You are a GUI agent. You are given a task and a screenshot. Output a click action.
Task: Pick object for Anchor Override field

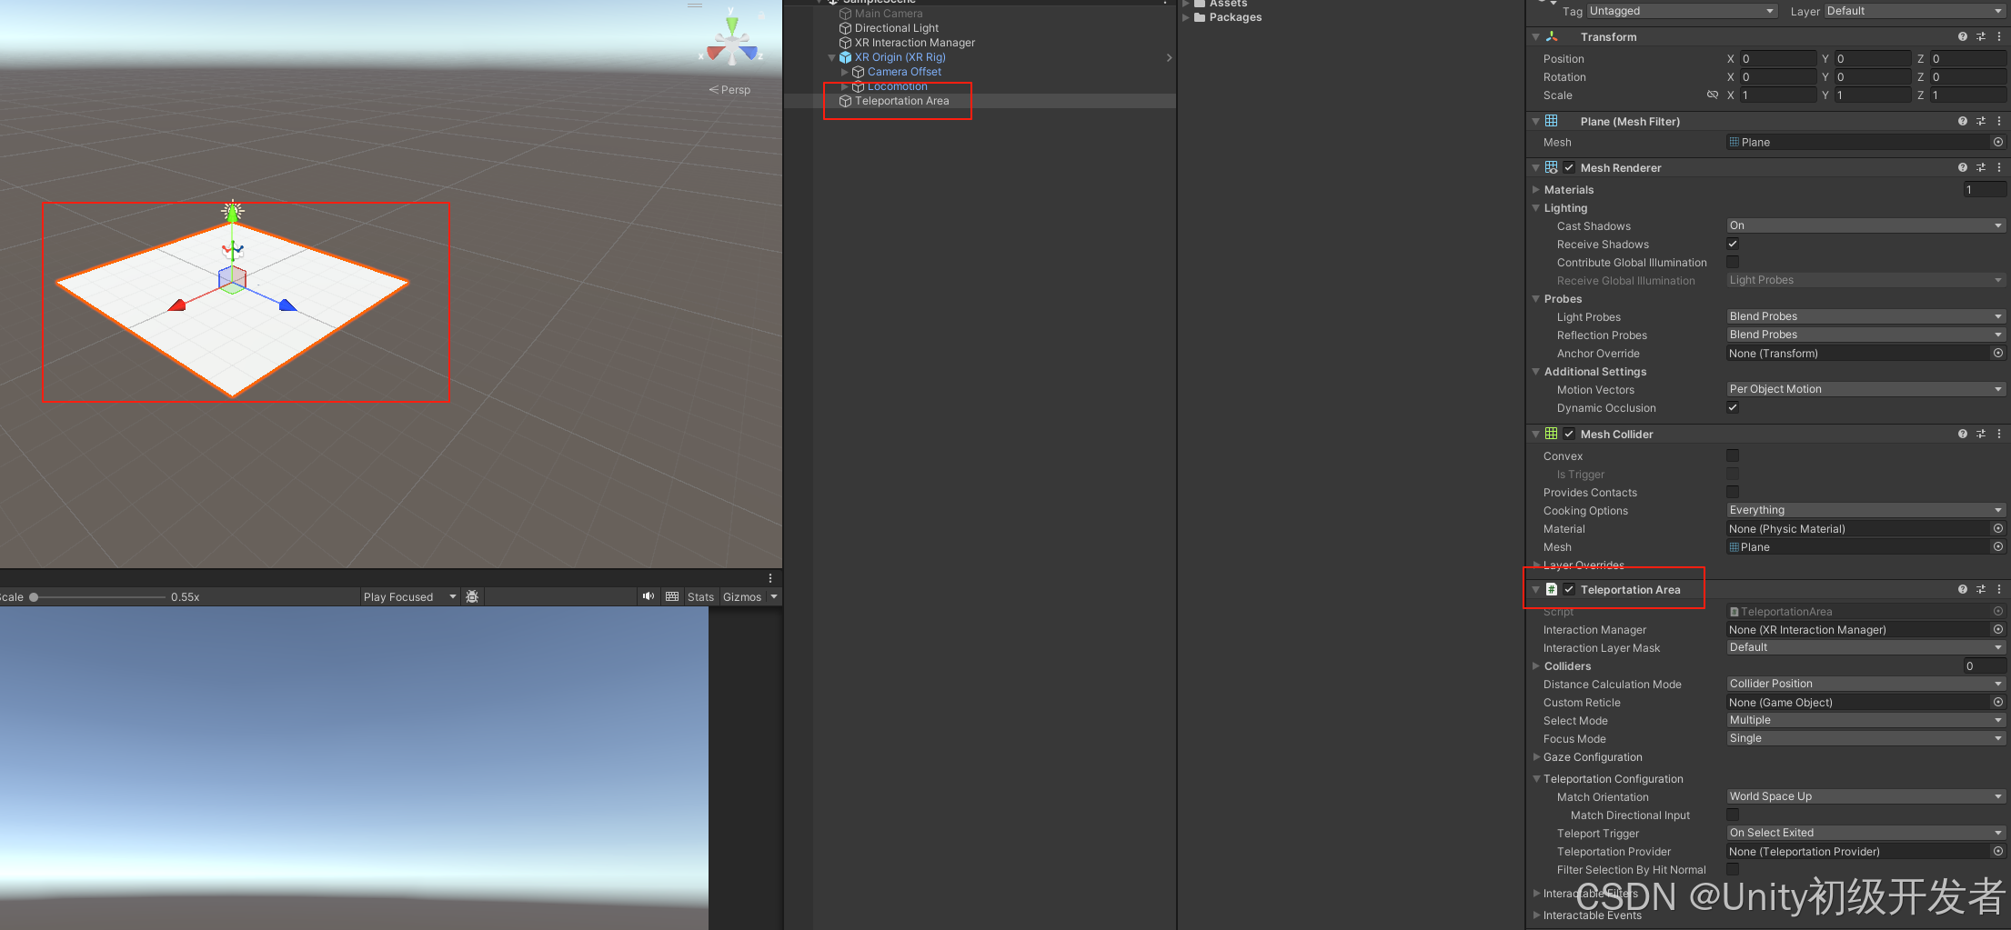pyautogui.click(x=1998, y=353)
